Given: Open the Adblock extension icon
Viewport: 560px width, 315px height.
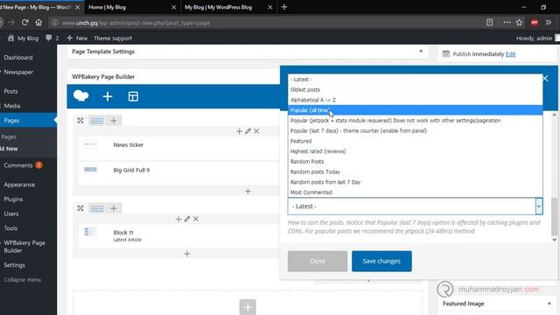Looking at the screenshot, I should click(535, 23).
